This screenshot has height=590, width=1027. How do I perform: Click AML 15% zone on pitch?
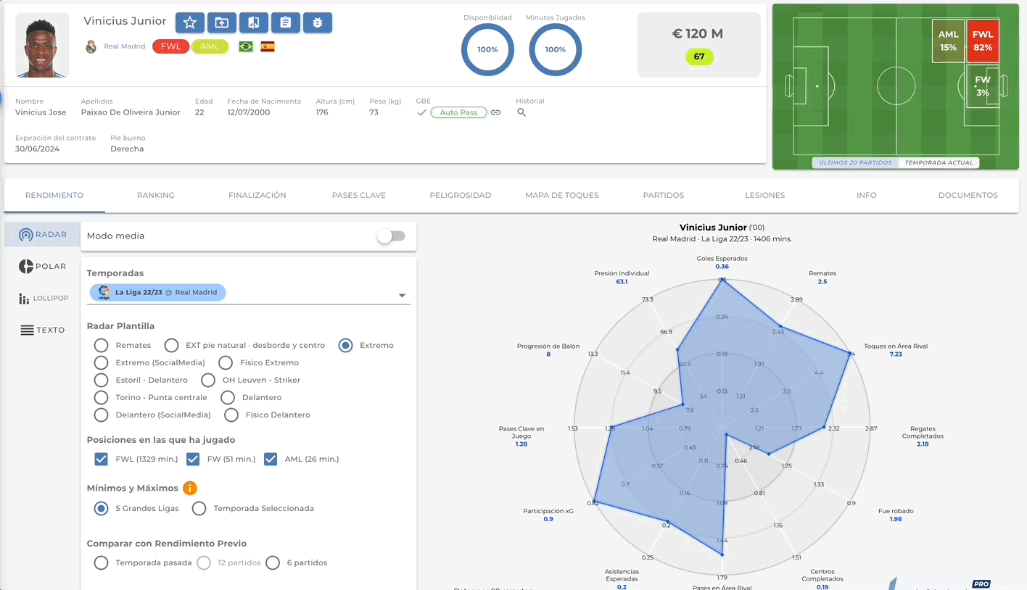[949, 41]
